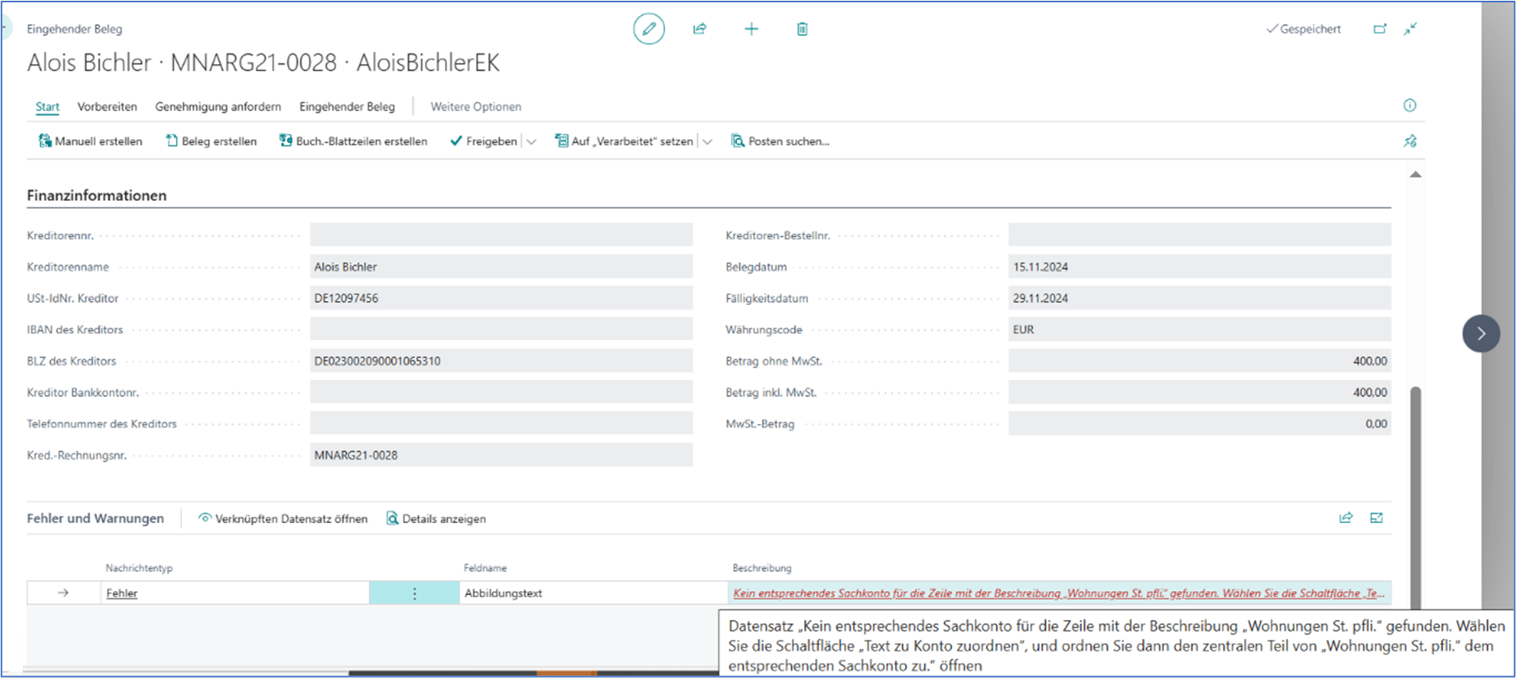Open row options three-dot menu
The height and width of the screenshot is (678, 1516).
(414, 594)
